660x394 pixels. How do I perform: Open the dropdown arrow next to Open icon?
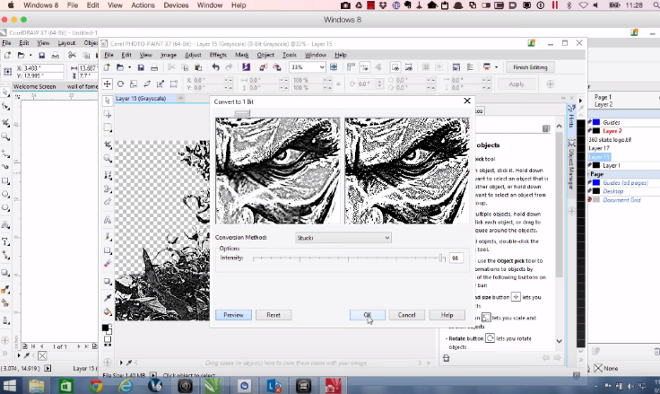pyautogui.click(x=130, y=67)
